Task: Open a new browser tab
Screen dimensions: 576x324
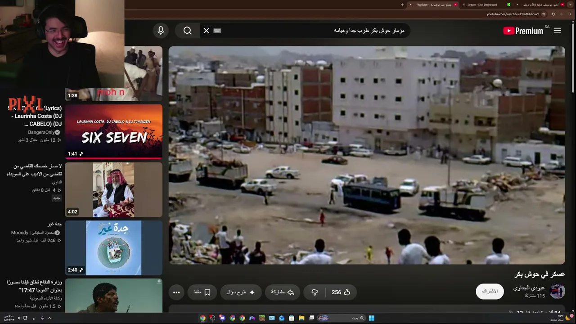Action: coord(402,4)
